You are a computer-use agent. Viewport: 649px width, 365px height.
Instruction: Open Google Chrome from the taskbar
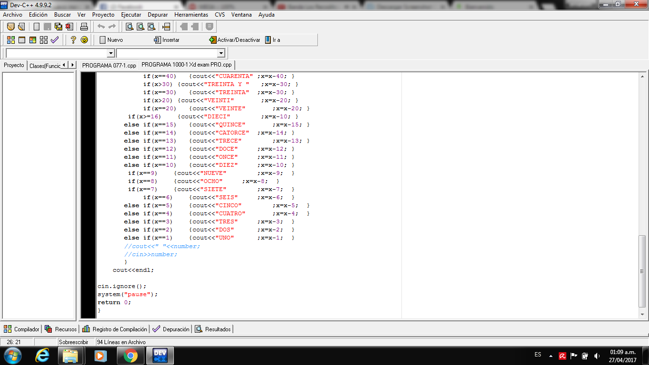pos(131,355)
